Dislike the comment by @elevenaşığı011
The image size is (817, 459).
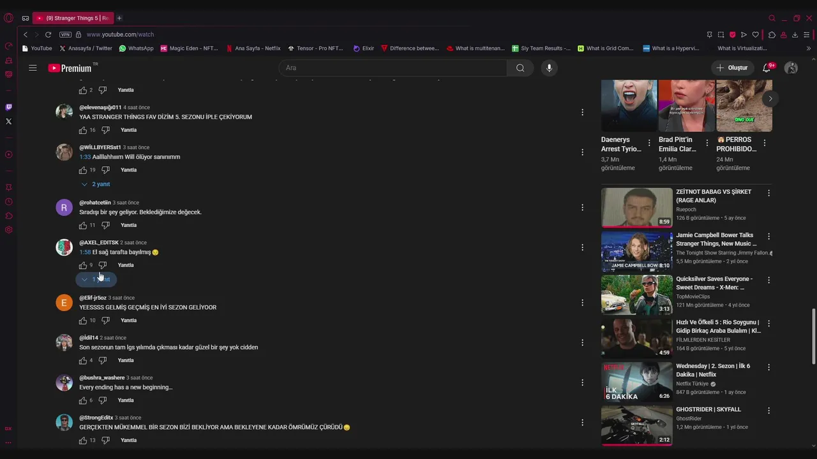[105, 130]
